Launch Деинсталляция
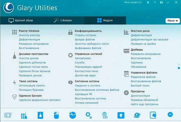This screenshot has width=181, height=122. click(140, 96)
